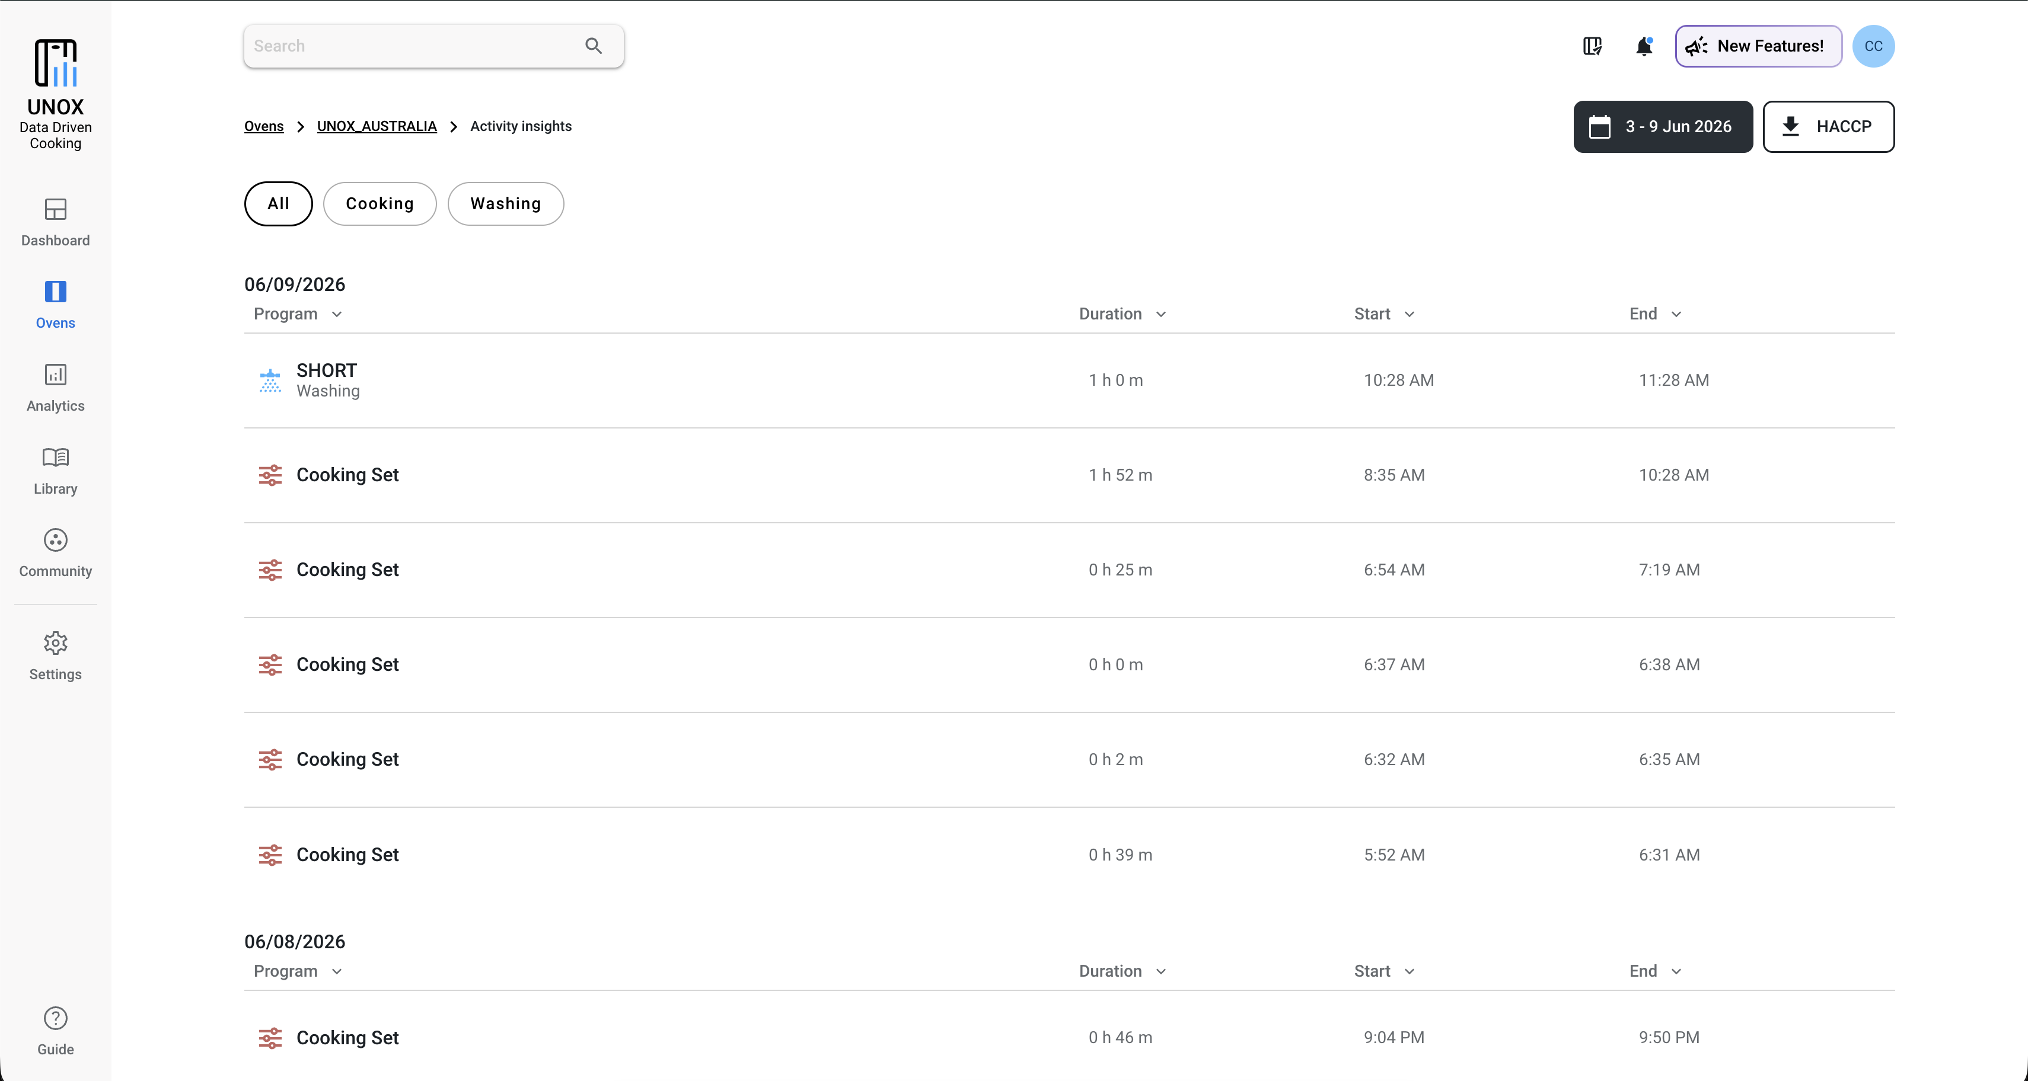Go to the Ovens section
Image resolution: width=2028 pixels, height=1081 pixels.
(55, 305)
